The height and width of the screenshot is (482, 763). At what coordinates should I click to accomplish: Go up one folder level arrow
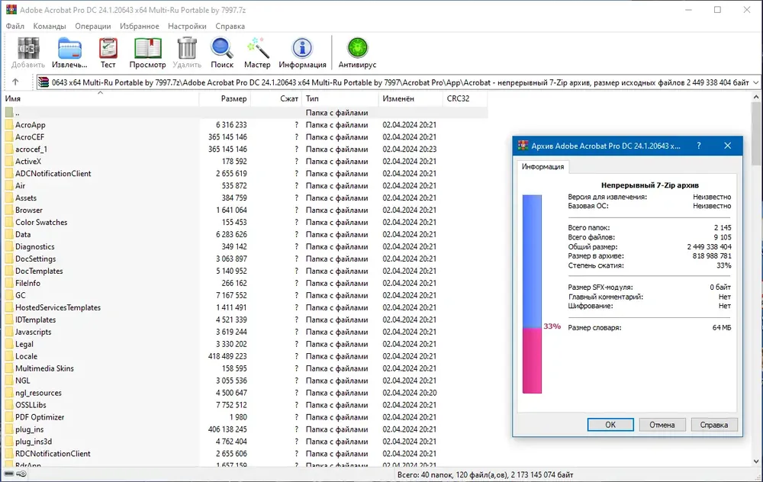(x=15, y=82)
